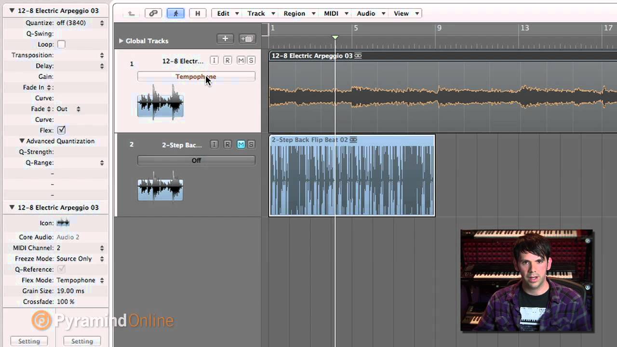This screenshot has width=617, height=347.
Task: Click bar 13 in the ruler
Action: tap(524, 28)
